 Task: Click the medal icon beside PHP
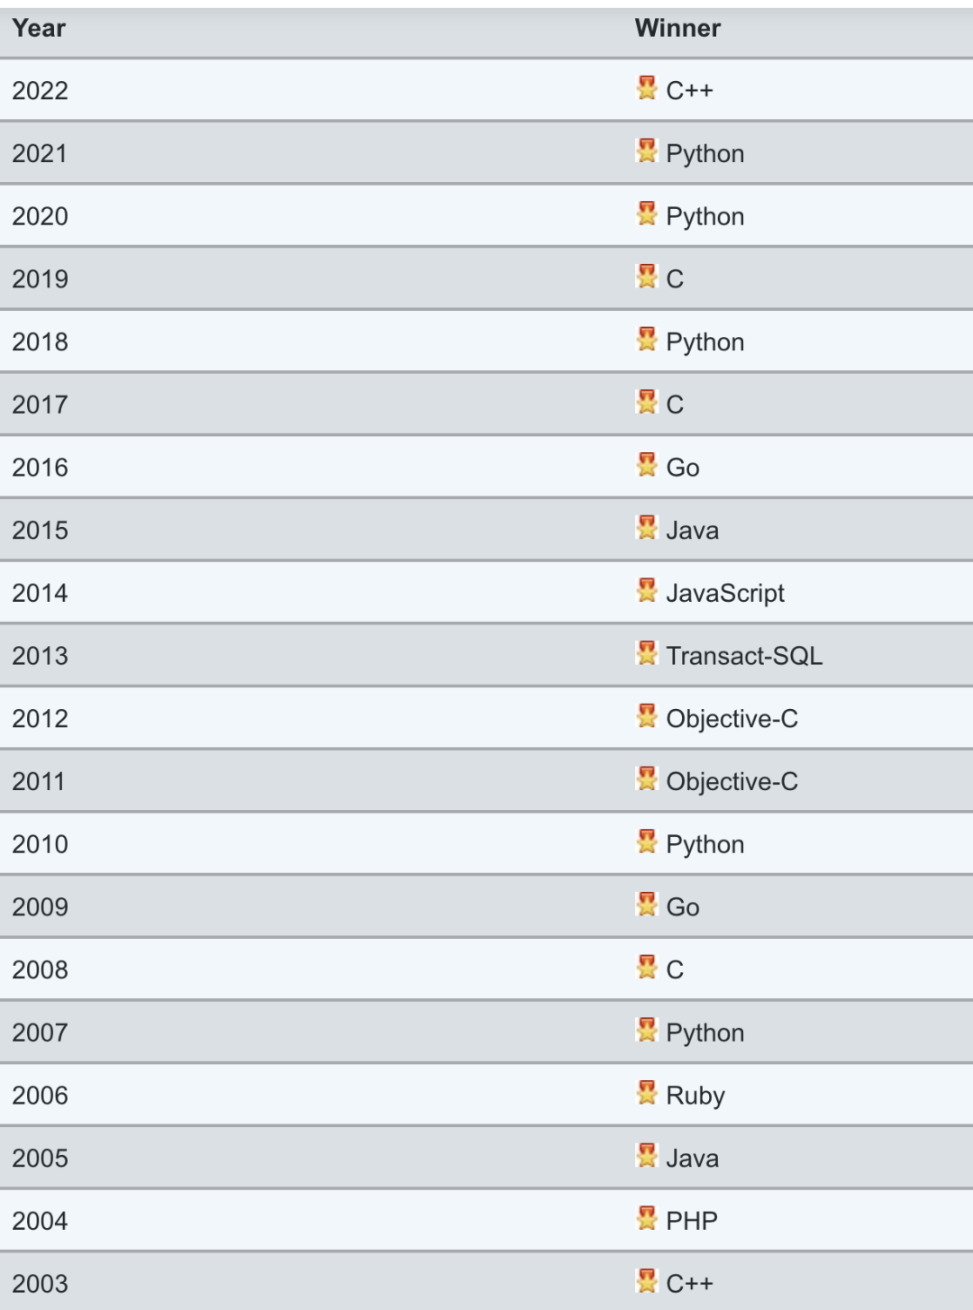(647, 1219)
